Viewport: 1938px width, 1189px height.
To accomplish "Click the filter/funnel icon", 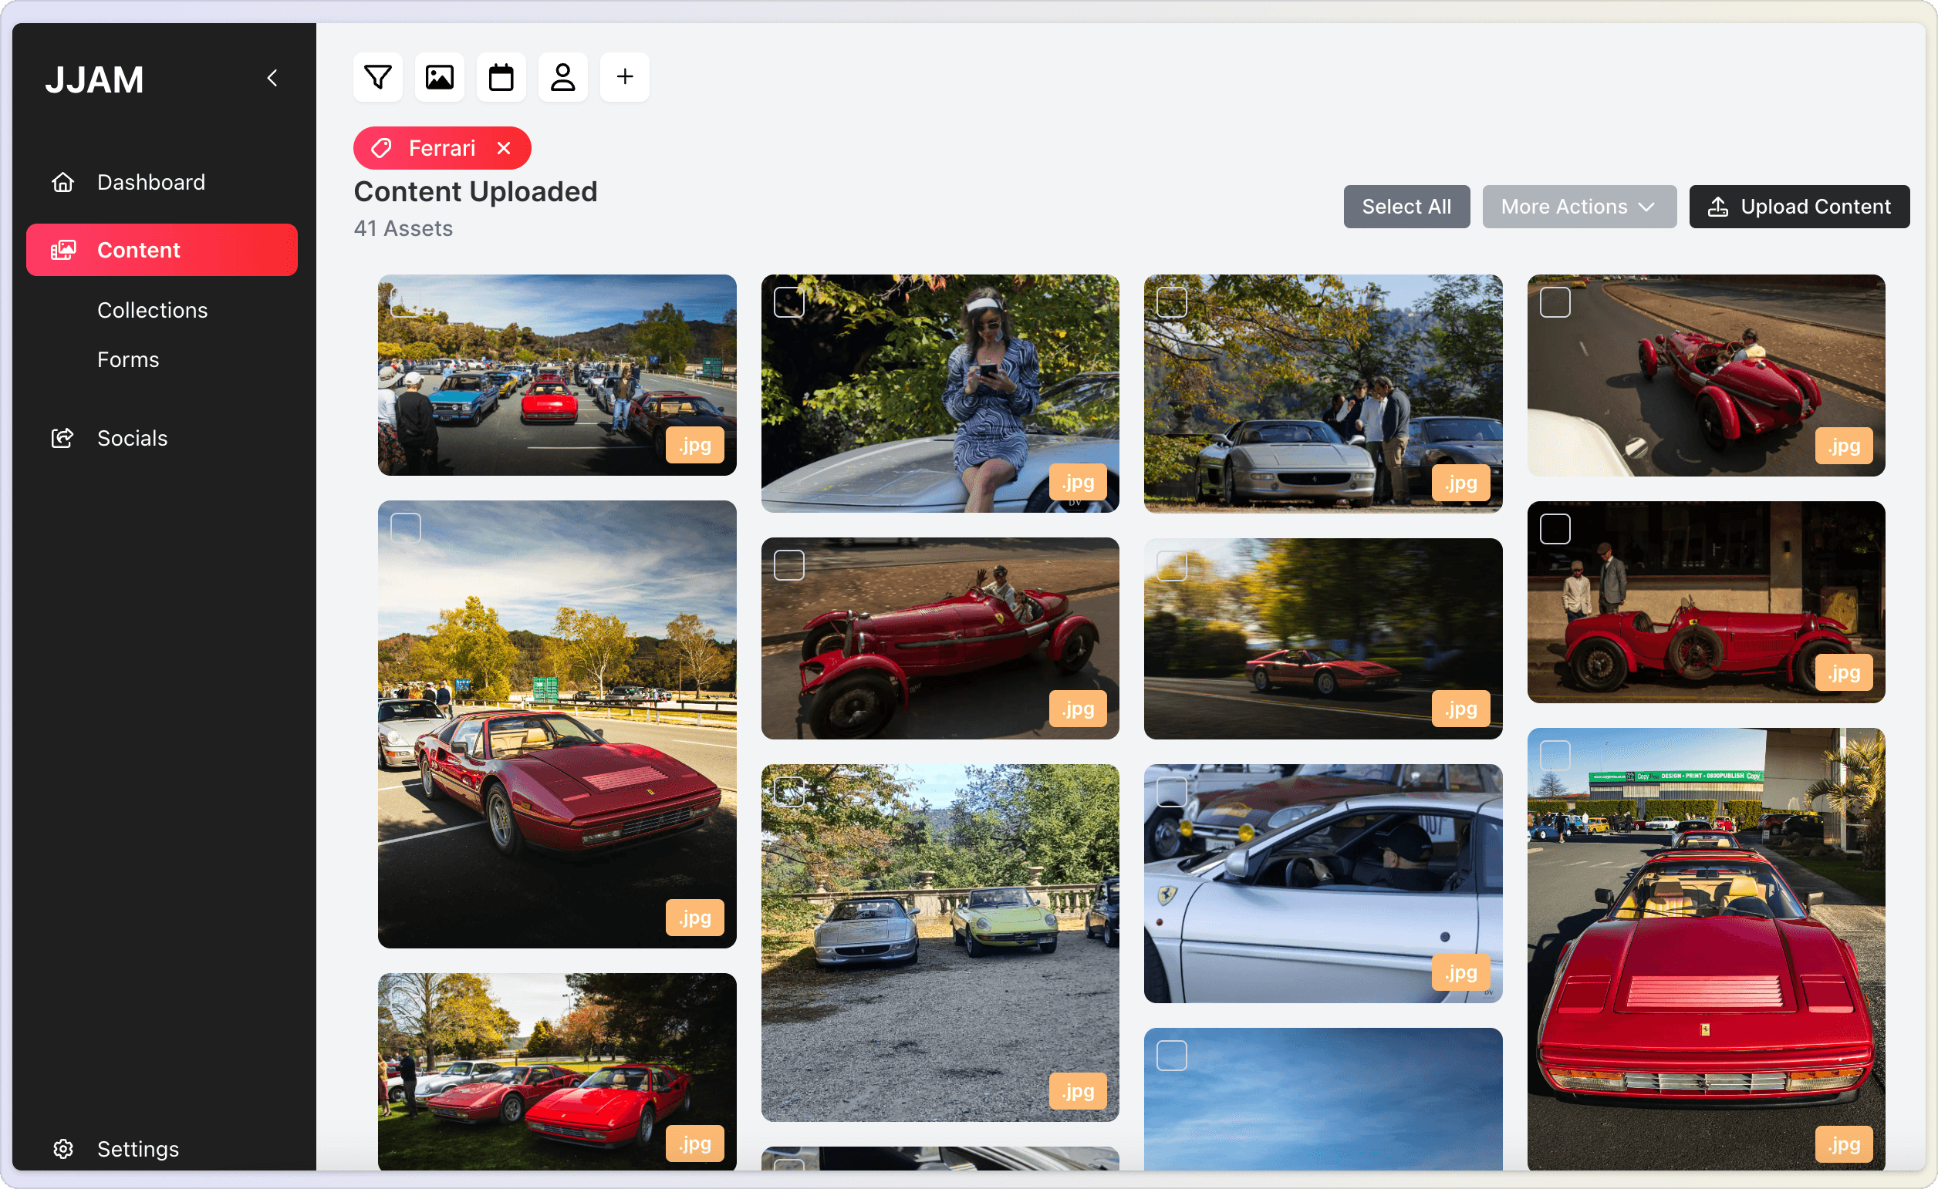I will pyautogui.click(x=380, y=76).
